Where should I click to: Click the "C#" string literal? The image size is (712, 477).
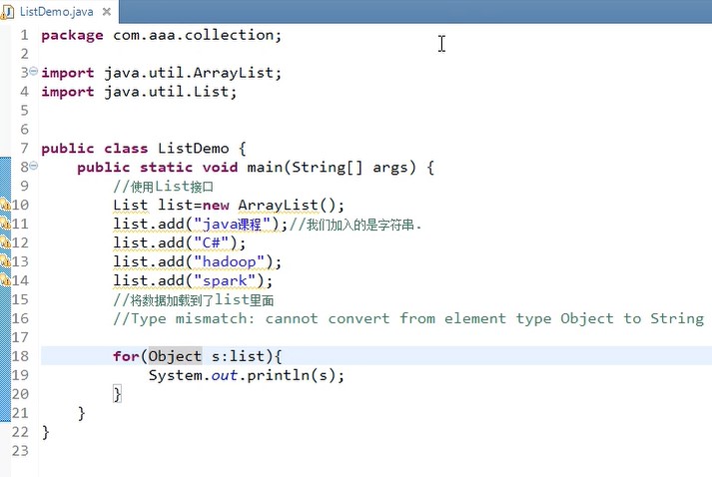click(x=211, y=242)
